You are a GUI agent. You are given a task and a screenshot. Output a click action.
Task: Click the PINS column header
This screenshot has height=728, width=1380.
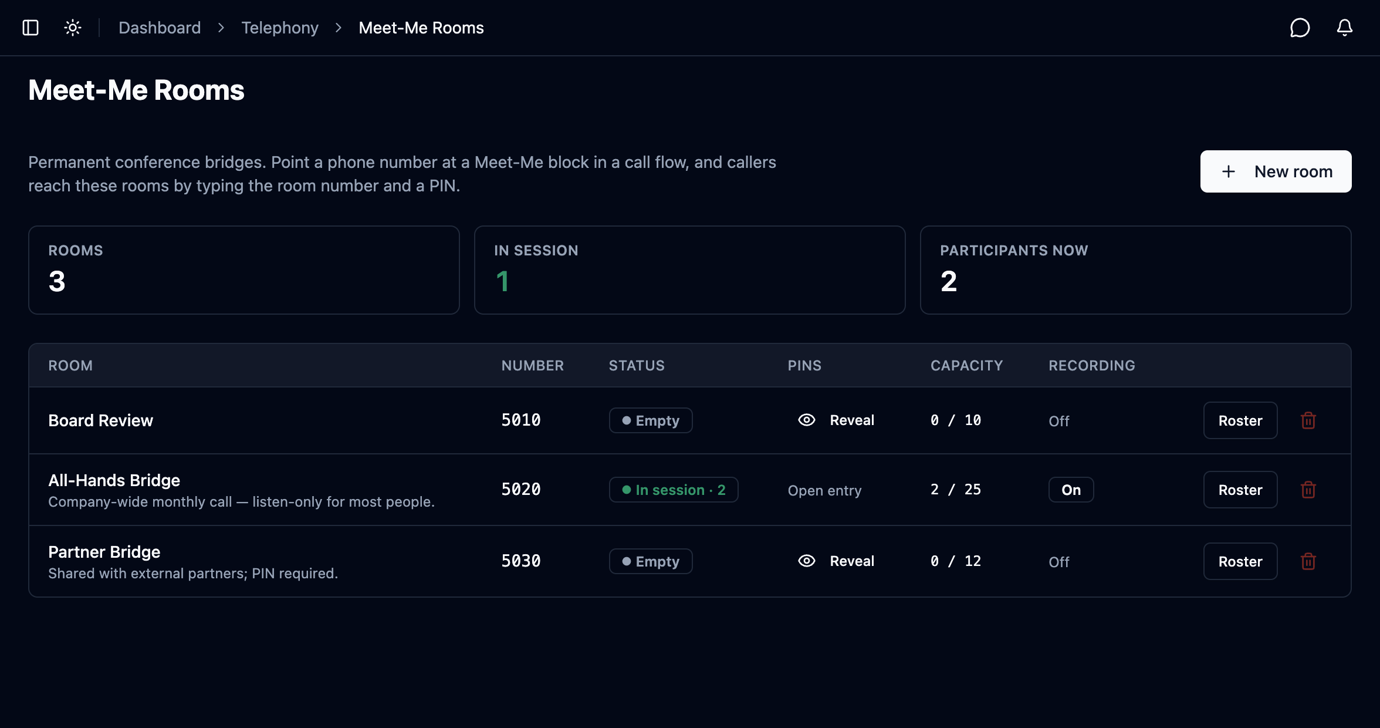tap(804, 366)
